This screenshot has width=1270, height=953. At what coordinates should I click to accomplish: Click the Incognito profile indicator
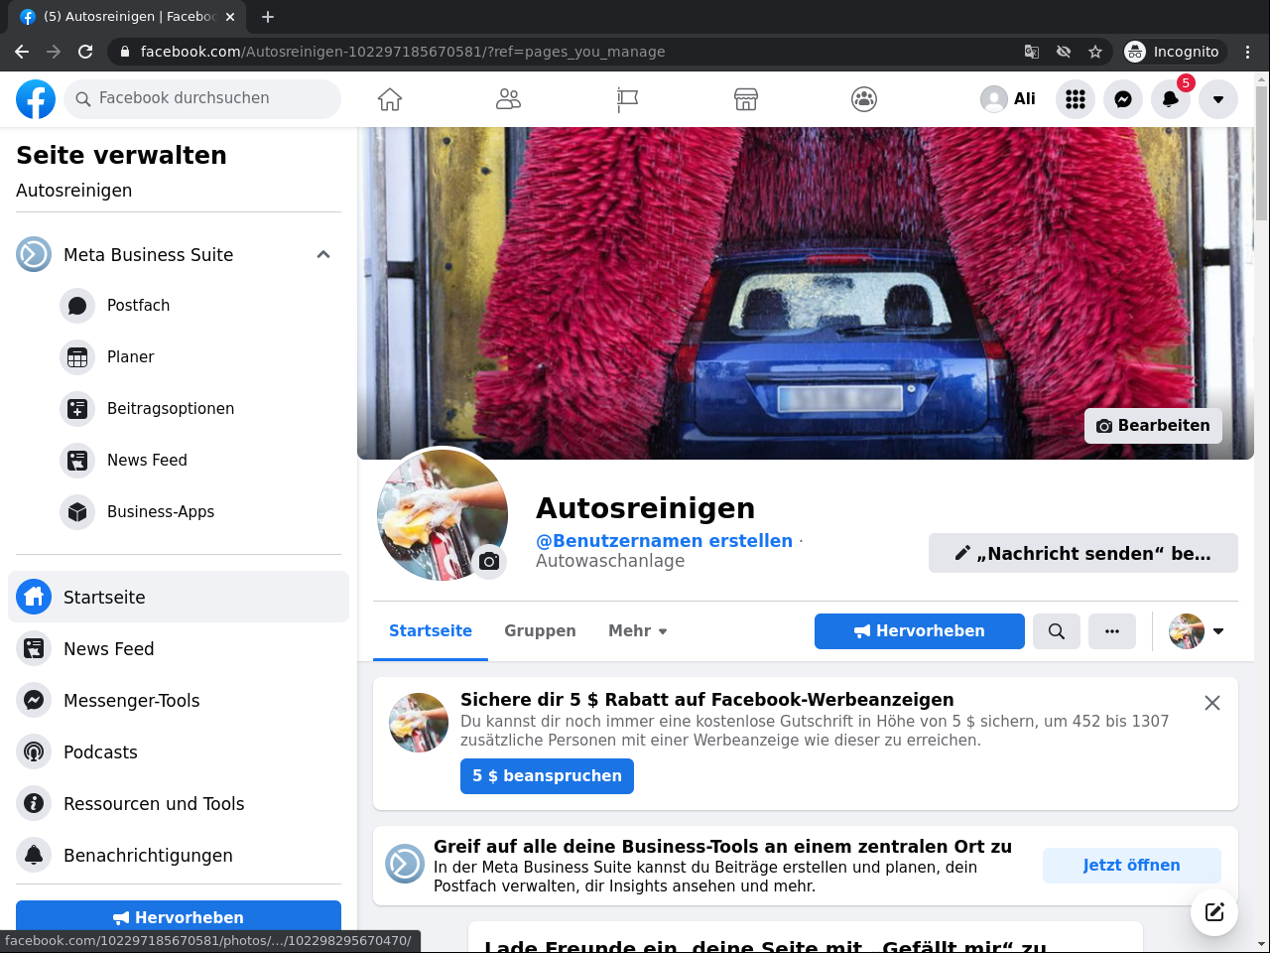coord(1175,52)
